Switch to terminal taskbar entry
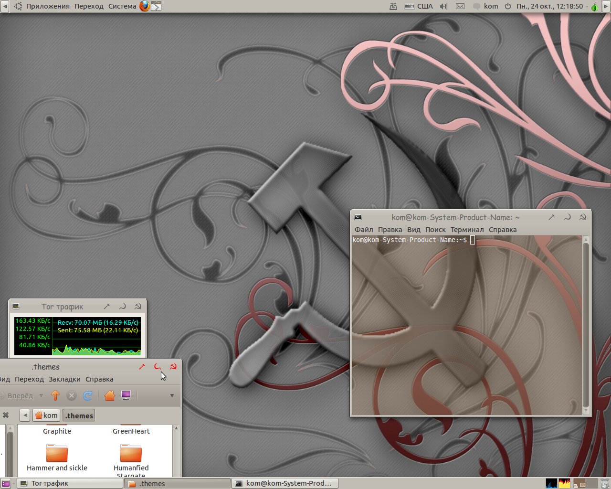Viewport: 611px width, 489px height. [285, 483]
